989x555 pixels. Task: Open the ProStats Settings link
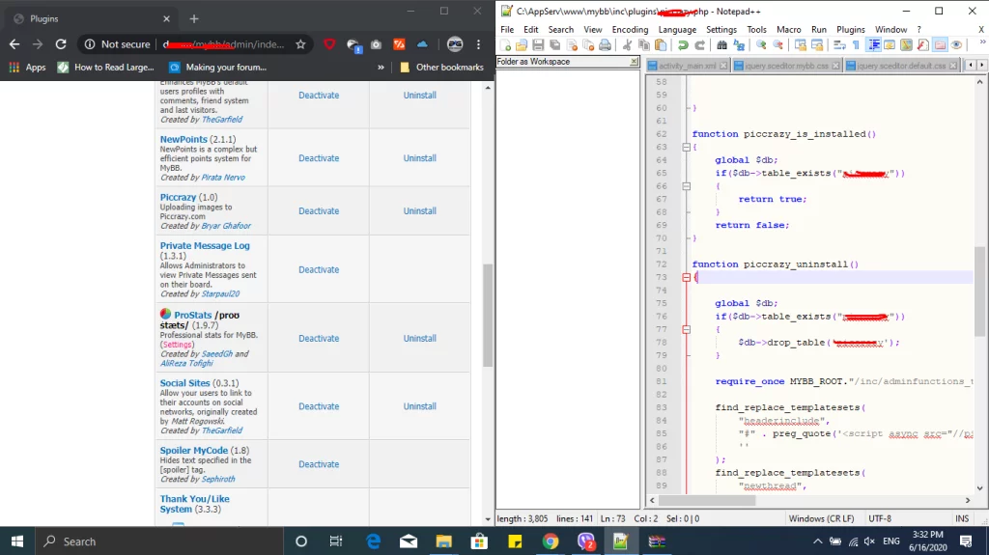pos(178,345)
